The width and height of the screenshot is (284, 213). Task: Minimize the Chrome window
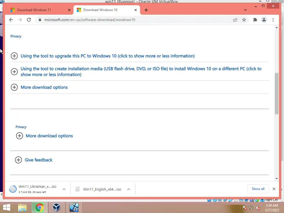(255, 6)
